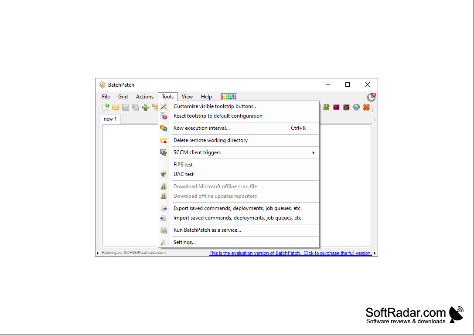Run the UAC test
This screenshot has width=474, height=335.
pos(239,174)
